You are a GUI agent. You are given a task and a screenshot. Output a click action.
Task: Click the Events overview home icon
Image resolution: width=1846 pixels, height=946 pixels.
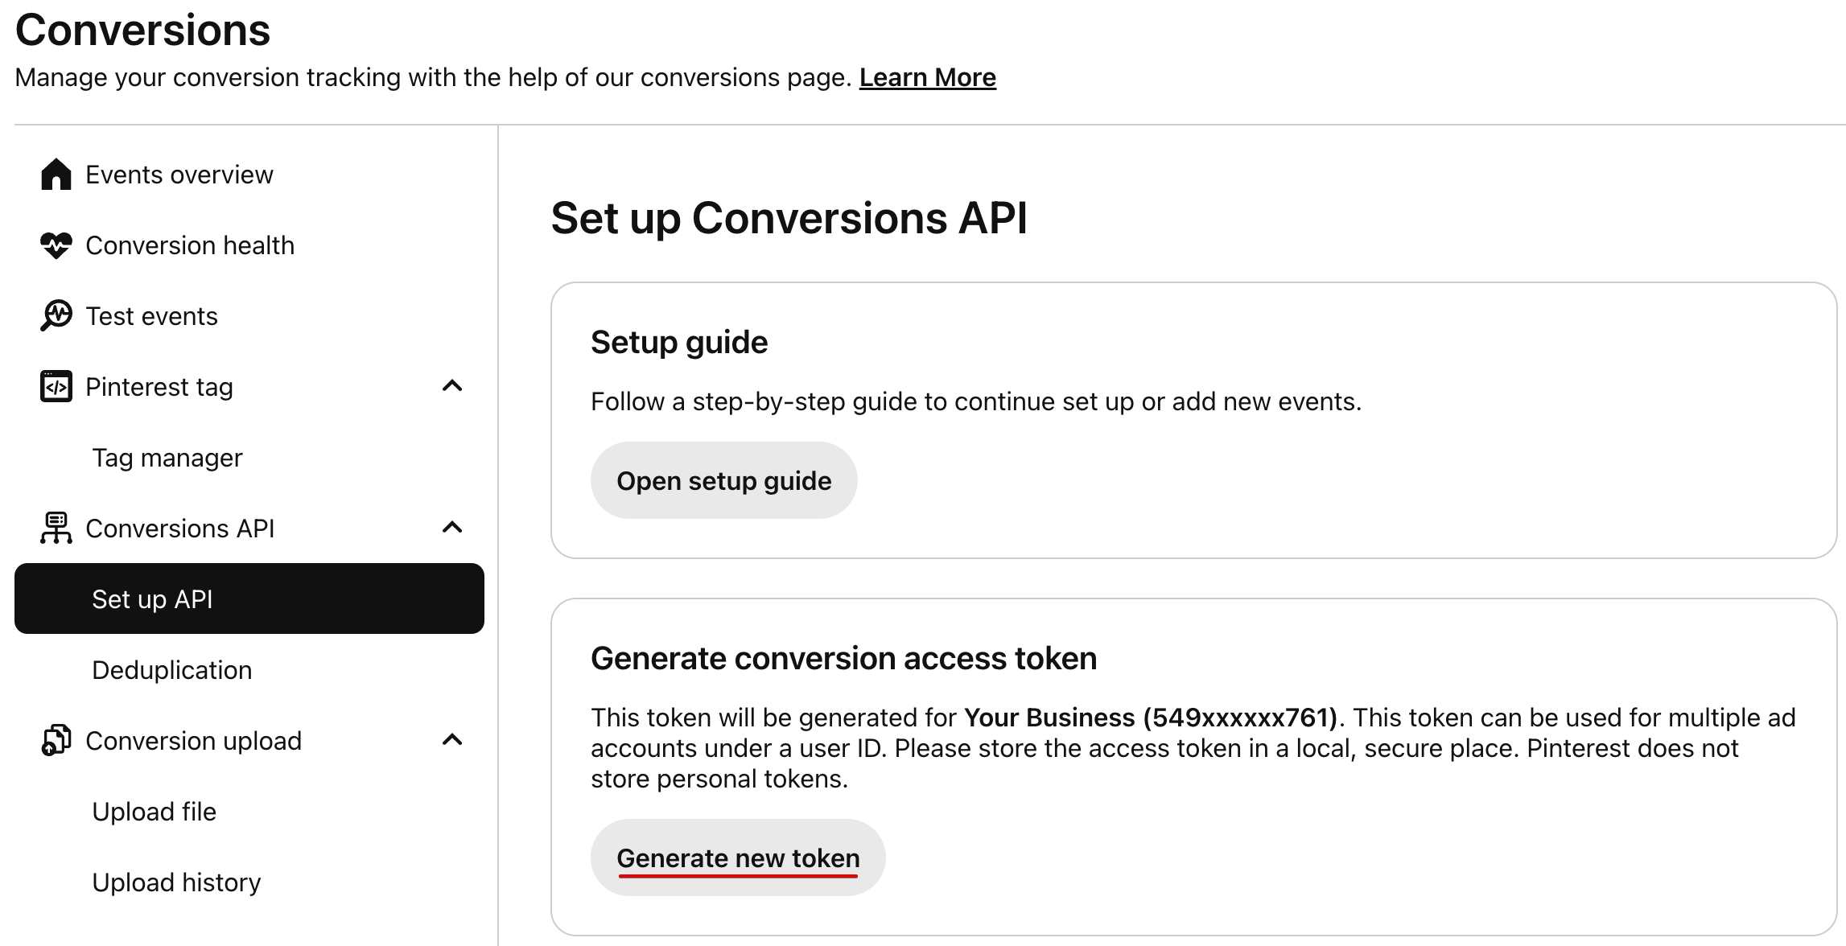pos(56,175)
